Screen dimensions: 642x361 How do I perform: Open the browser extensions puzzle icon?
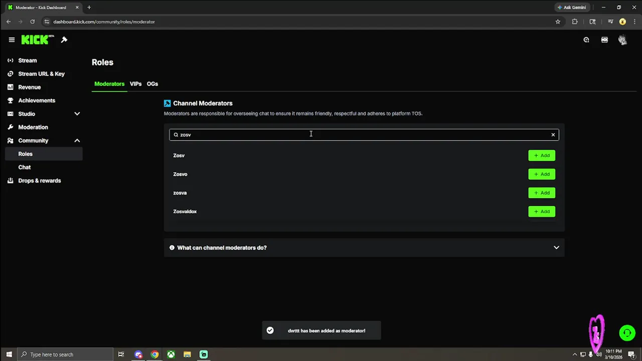point(575,22)
